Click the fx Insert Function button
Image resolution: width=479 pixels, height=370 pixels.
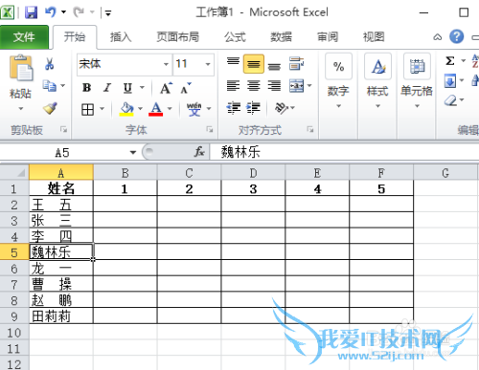(x=199, y=152)
